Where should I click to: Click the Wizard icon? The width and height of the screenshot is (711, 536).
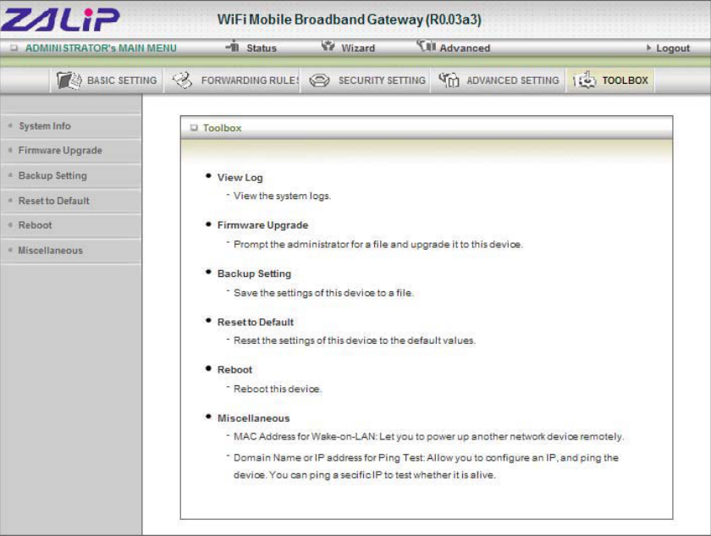click(328, 46)
